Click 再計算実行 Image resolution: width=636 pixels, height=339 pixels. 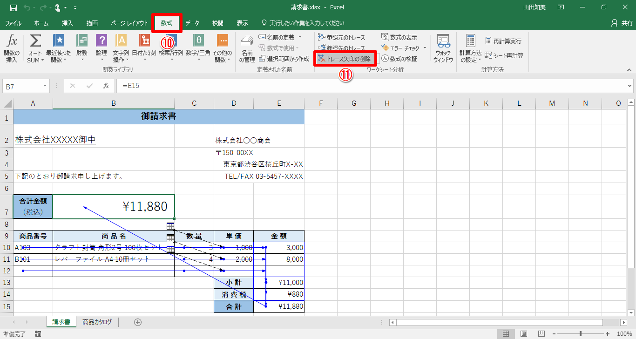pyautogui.click(x=503, y=41)
